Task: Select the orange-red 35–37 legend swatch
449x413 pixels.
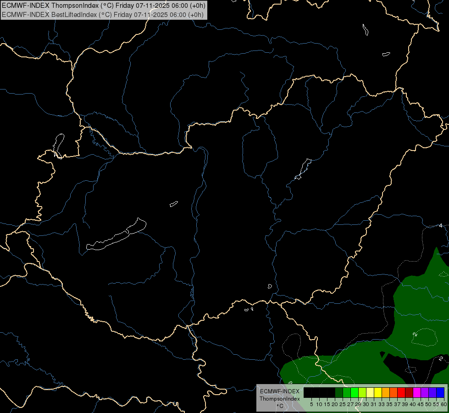Action: (394, 392)
